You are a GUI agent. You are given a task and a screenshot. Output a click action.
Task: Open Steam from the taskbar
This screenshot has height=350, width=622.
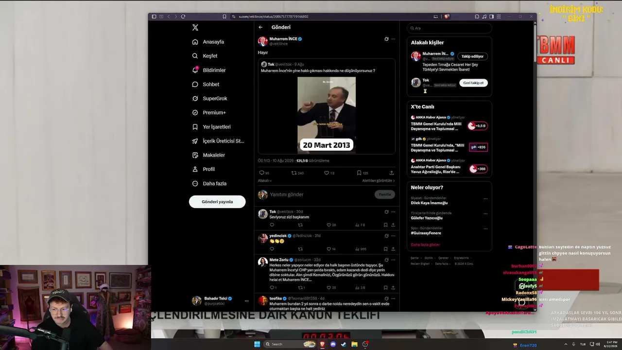coord(344,344)
